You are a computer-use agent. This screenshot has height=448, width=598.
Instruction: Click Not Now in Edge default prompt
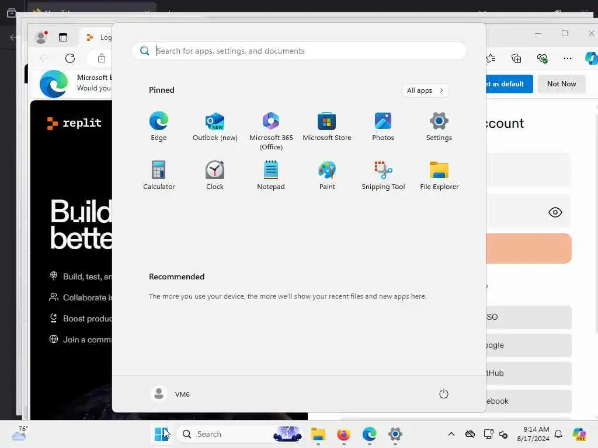[x=561, y=84]
